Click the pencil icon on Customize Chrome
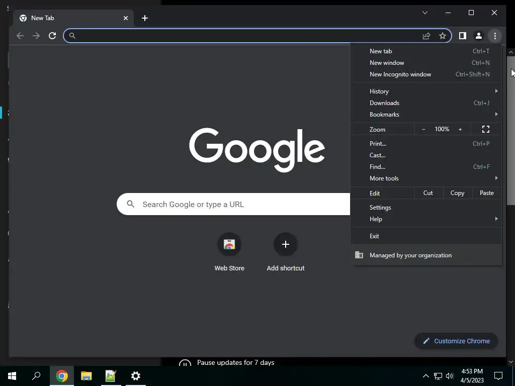 (x=426, y=341)
